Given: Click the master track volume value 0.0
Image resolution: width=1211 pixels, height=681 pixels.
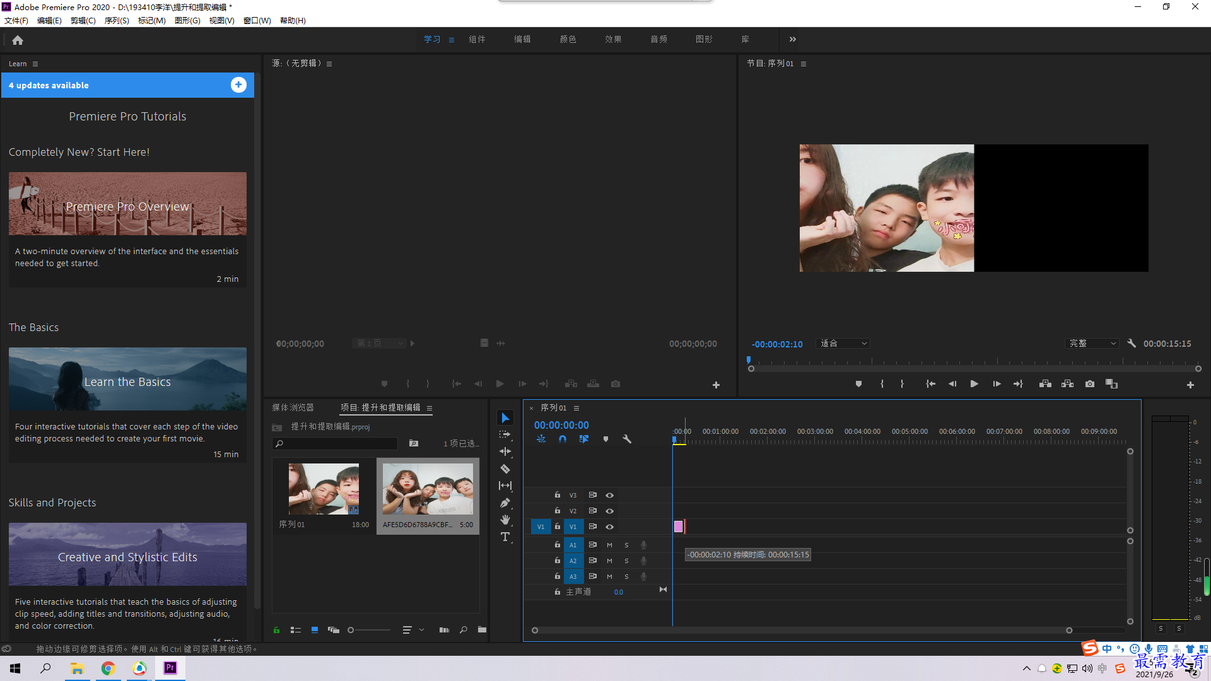Looking at the screenshot, I should click(618, 592).
